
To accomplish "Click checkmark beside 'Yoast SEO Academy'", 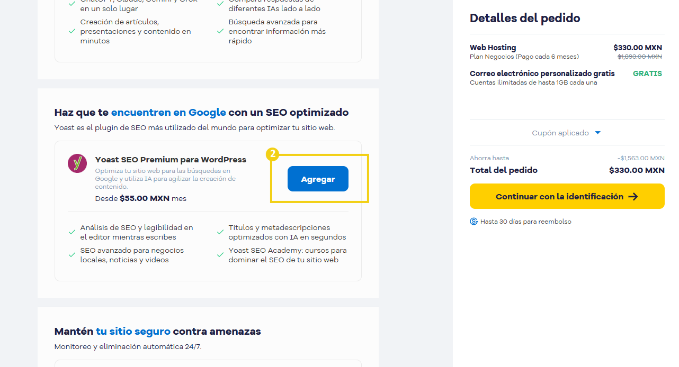I will 220,255.
